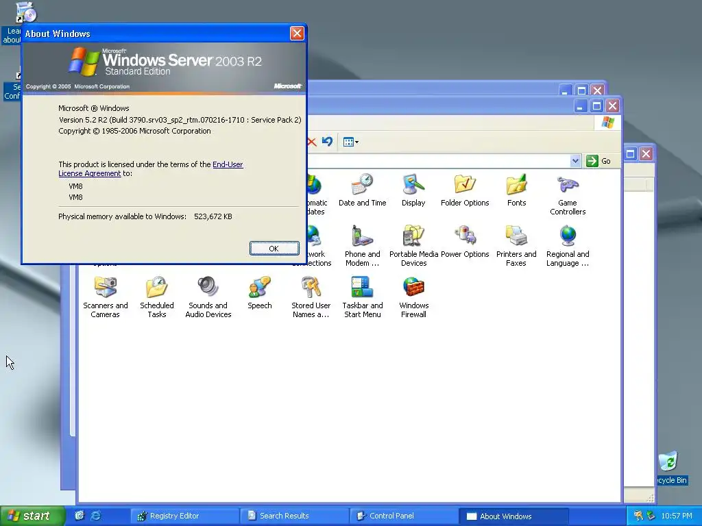Open Stored User Names applet
The image size is (702, 526).
(311, 297)
